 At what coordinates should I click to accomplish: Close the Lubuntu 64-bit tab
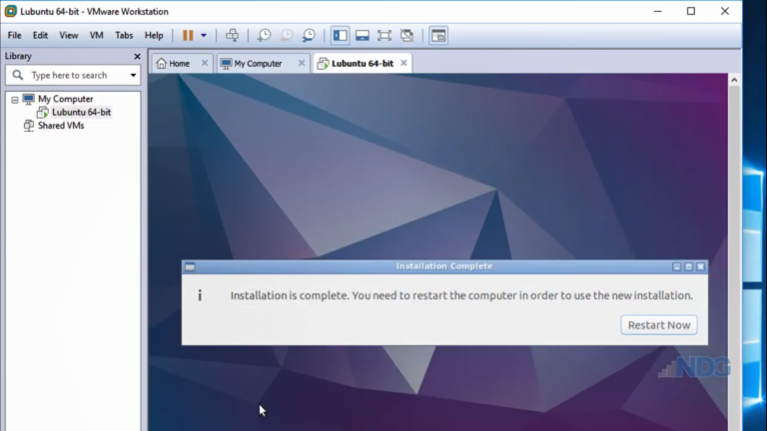403,63
